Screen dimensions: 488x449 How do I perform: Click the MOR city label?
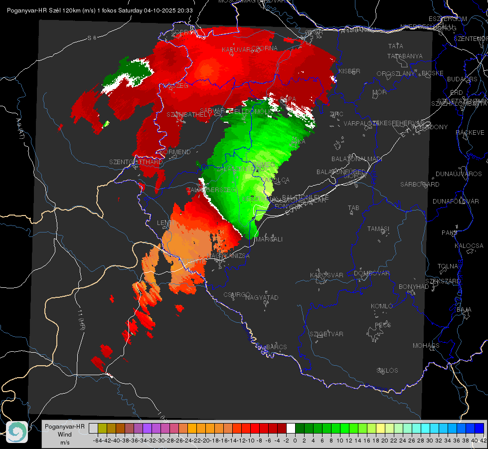(x=379, y=92)
